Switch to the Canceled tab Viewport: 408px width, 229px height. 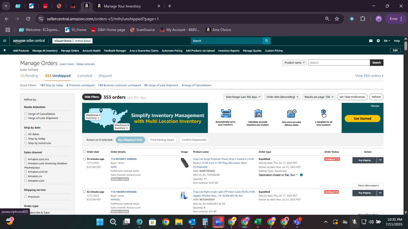pyautogui.click(x=85, y=76)
